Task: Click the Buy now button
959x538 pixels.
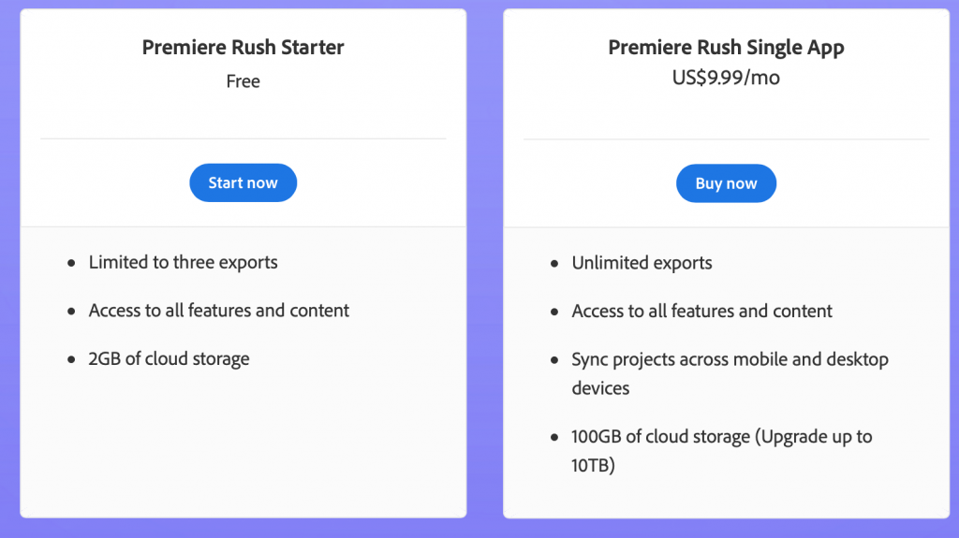Action: pyautogui.click(x=726, y=183)
